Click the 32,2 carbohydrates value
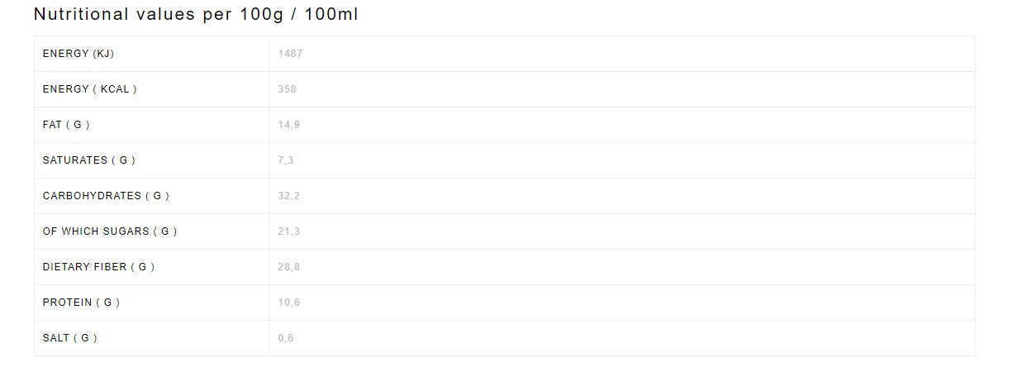1013x372 pixels. 288,196
